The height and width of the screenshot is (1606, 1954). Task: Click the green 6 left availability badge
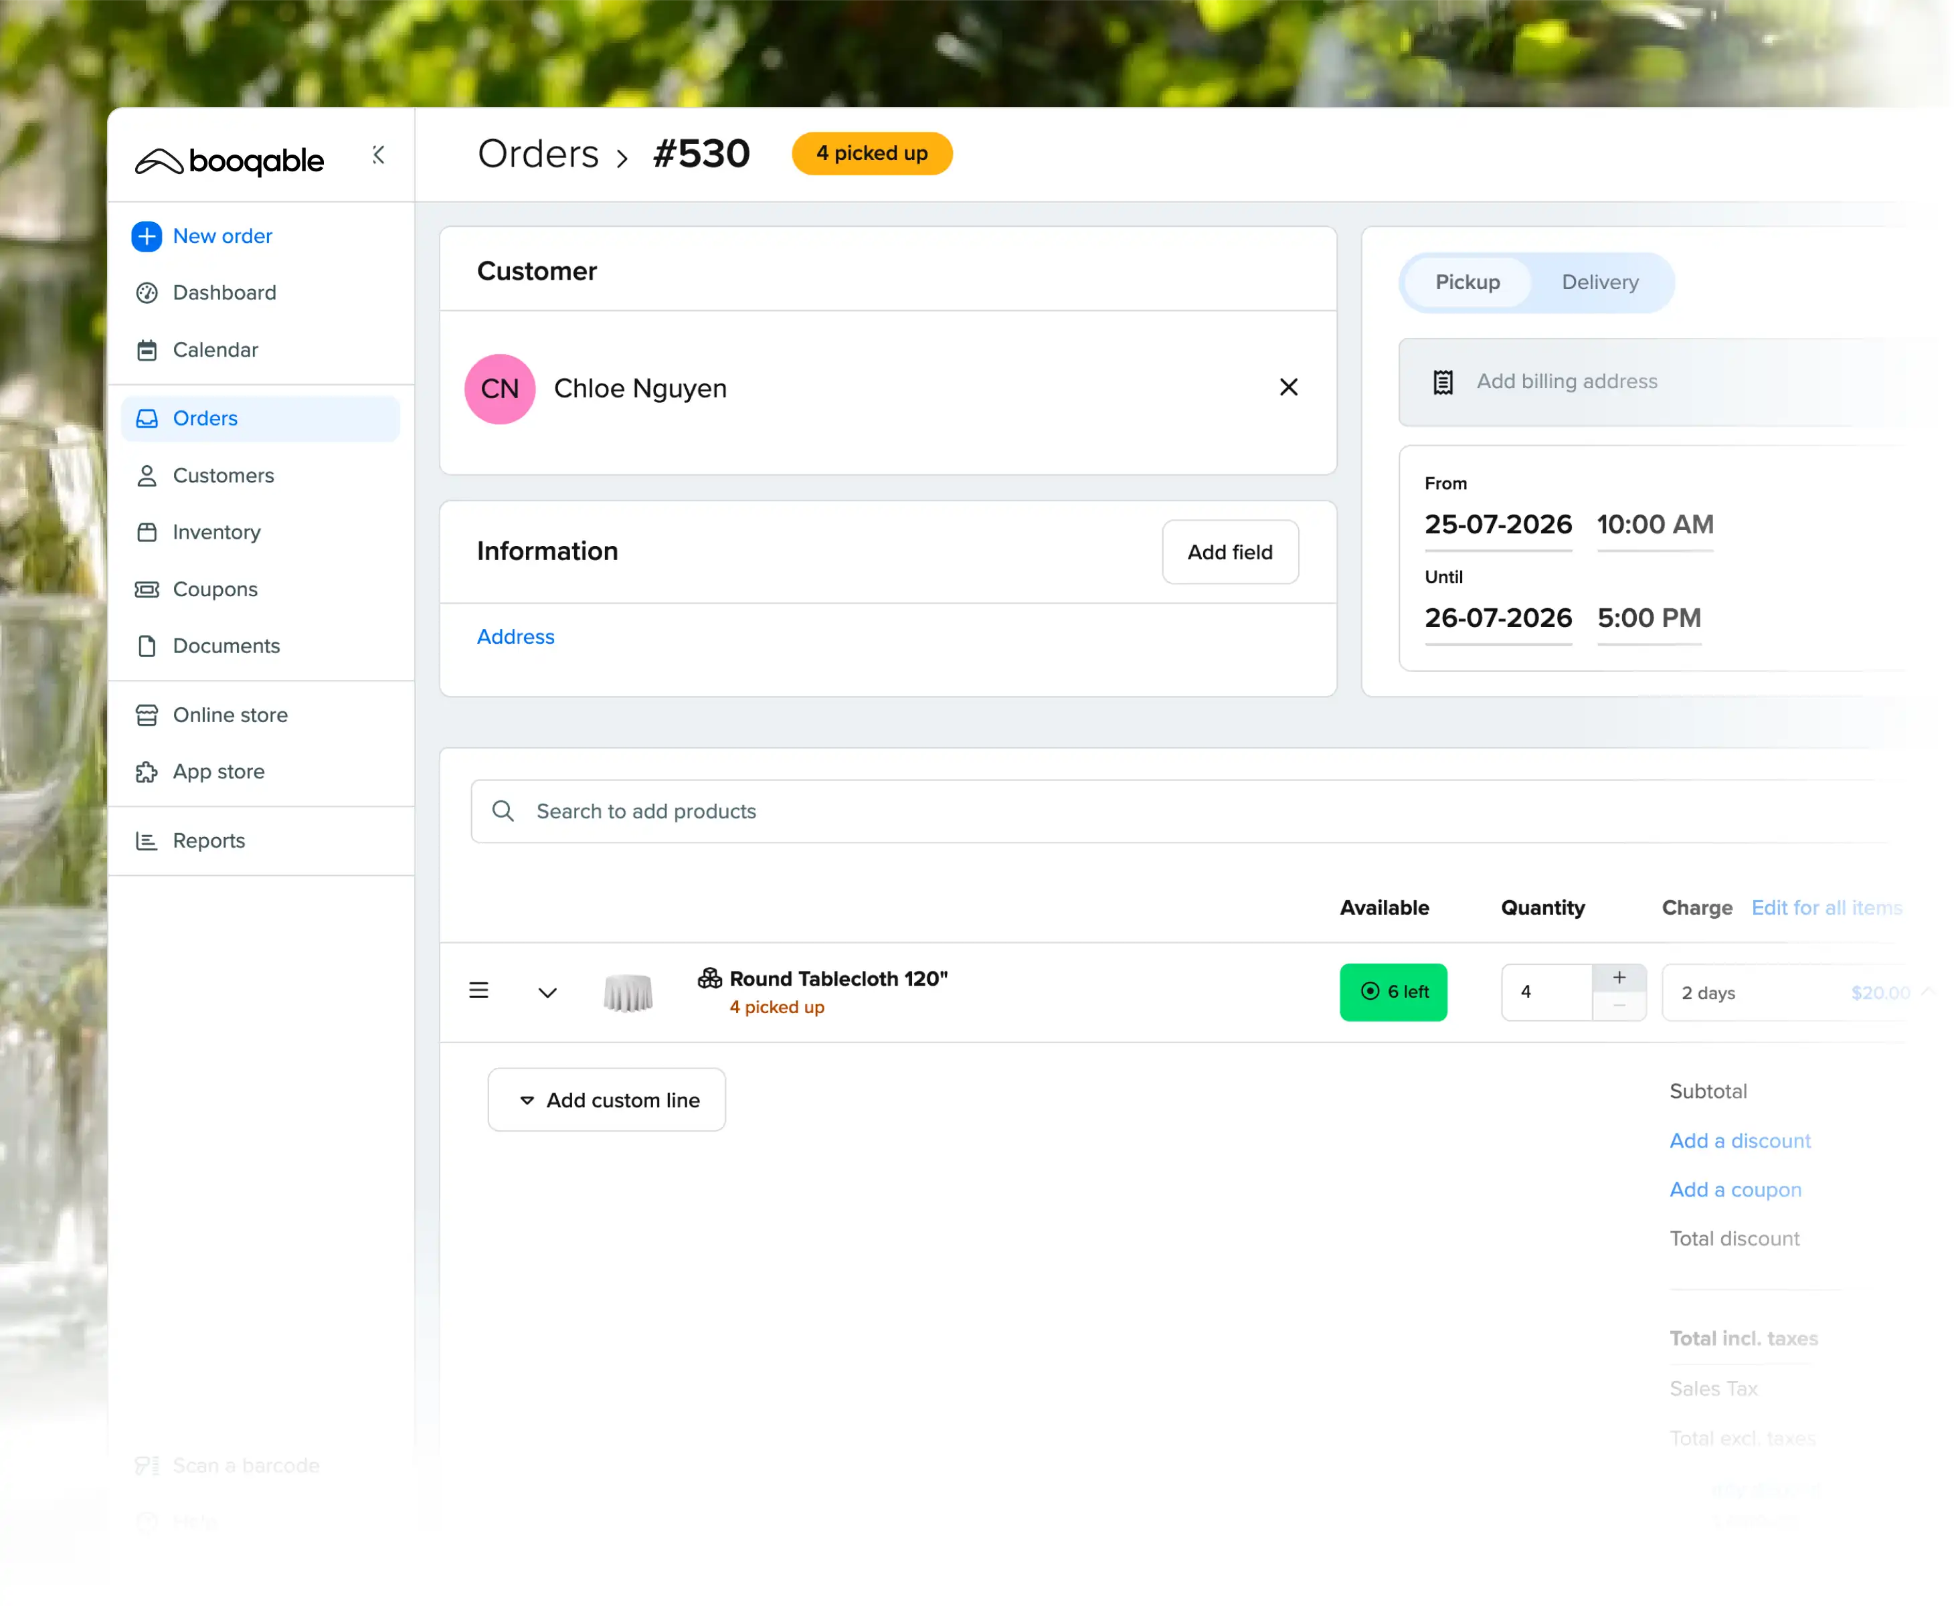click(1393, 992)
